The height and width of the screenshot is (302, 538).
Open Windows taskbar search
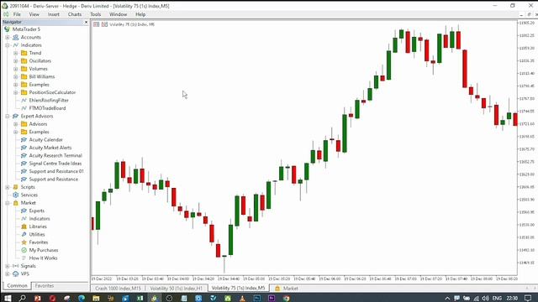pos(23,299)
